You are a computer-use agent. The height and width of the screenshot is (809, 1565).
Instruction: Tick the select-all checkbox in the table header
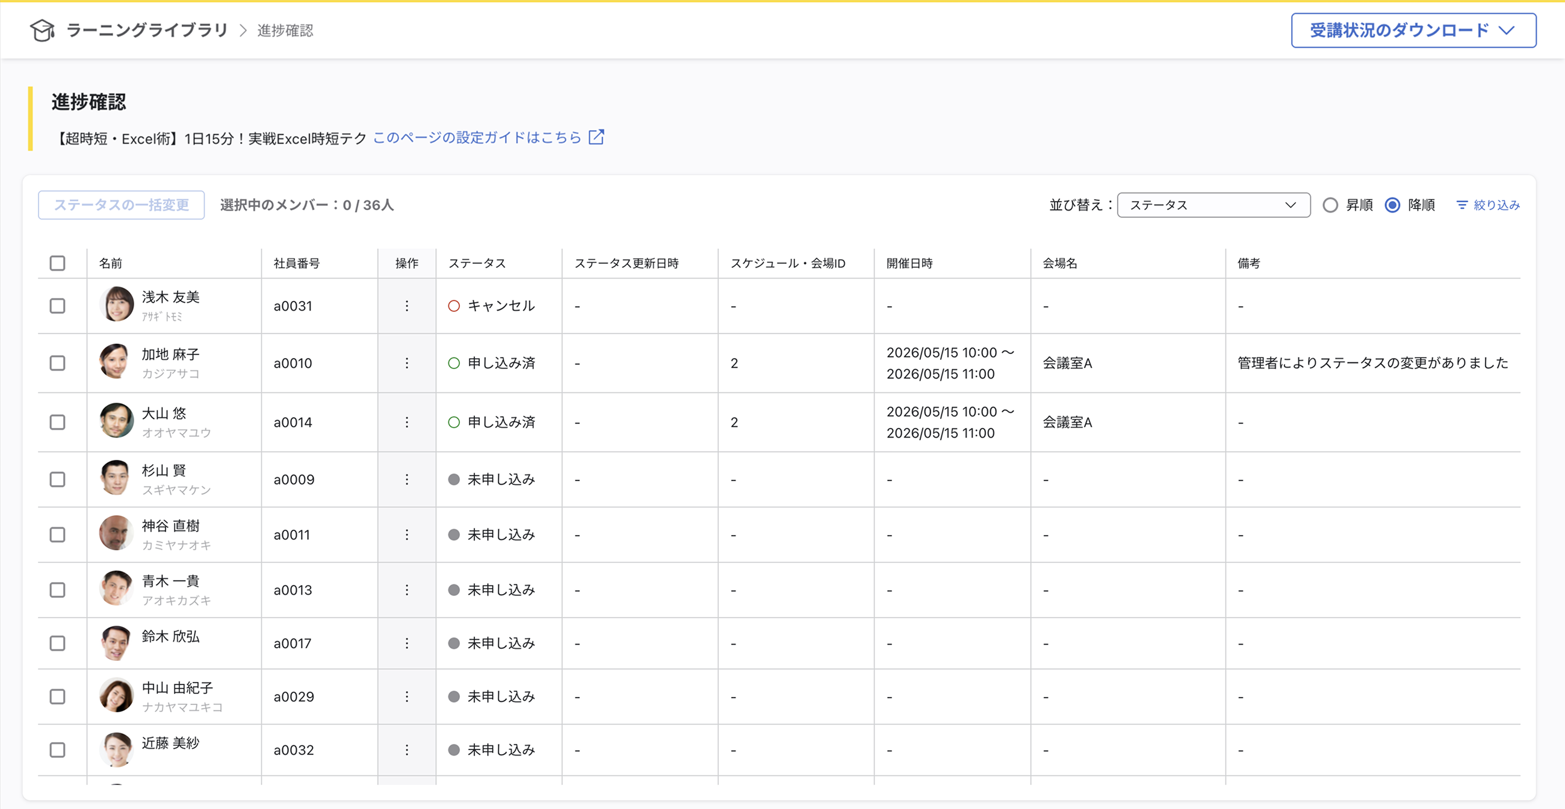click(58, 263)
